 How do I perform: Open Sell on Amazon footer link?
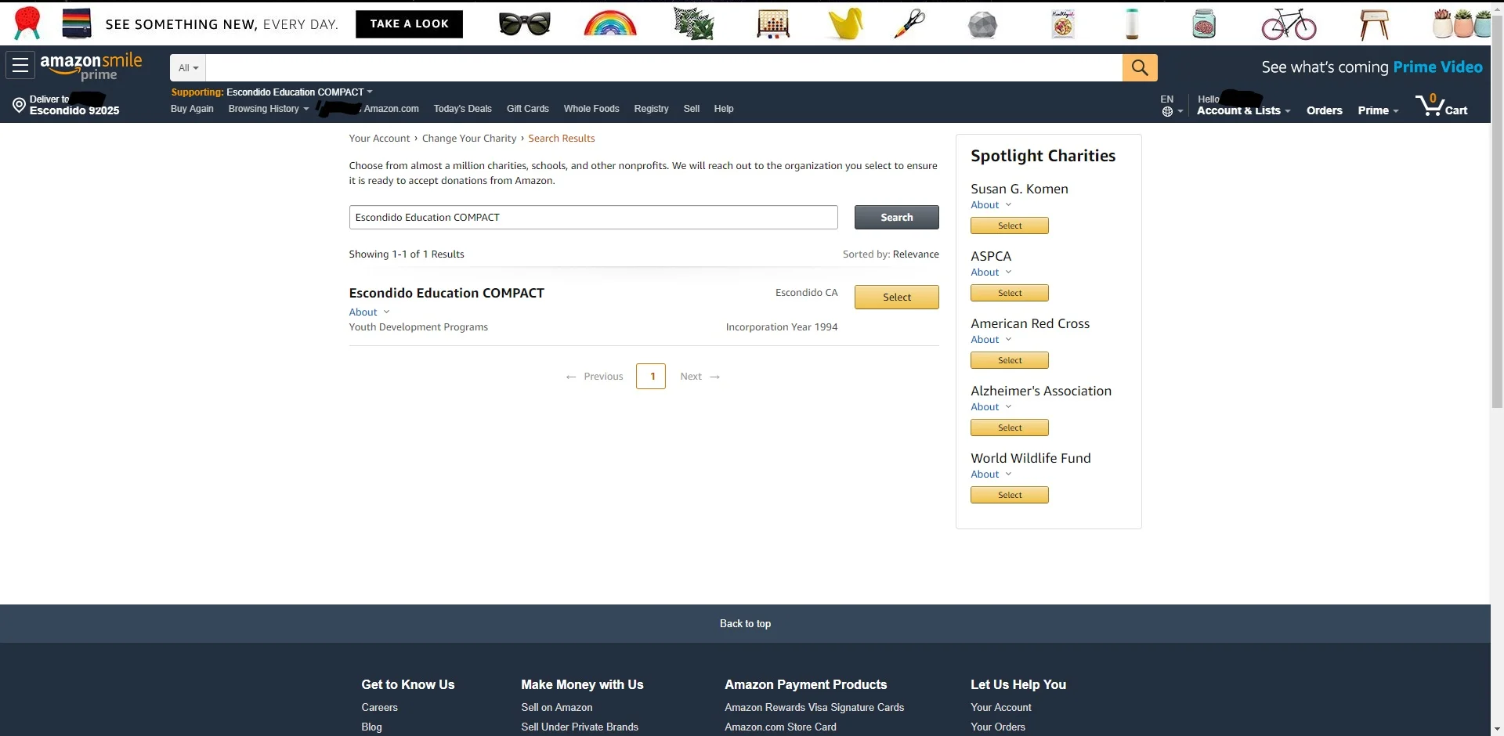556,707
